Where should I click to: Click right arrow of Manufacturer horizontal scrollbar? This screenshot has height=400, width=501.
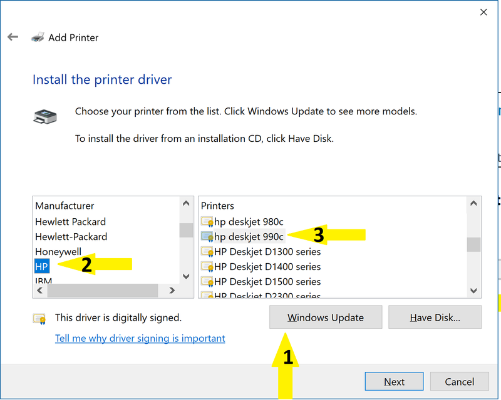[x=172, y=290]
